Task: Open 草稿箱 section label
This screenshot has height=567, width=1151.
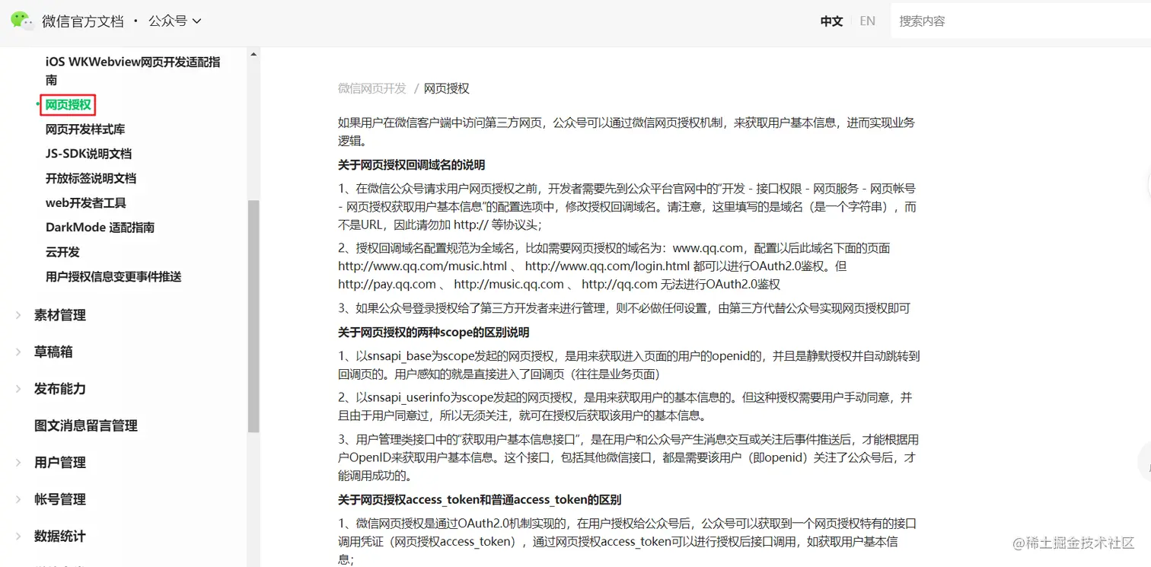Action: [x=53, y=352]
